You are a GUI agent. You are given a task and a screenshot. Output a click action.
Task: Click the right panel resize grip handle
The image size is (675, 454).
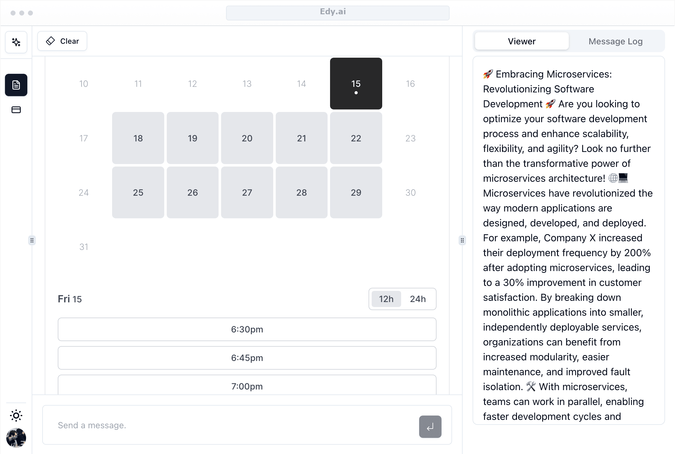(462, 240)
